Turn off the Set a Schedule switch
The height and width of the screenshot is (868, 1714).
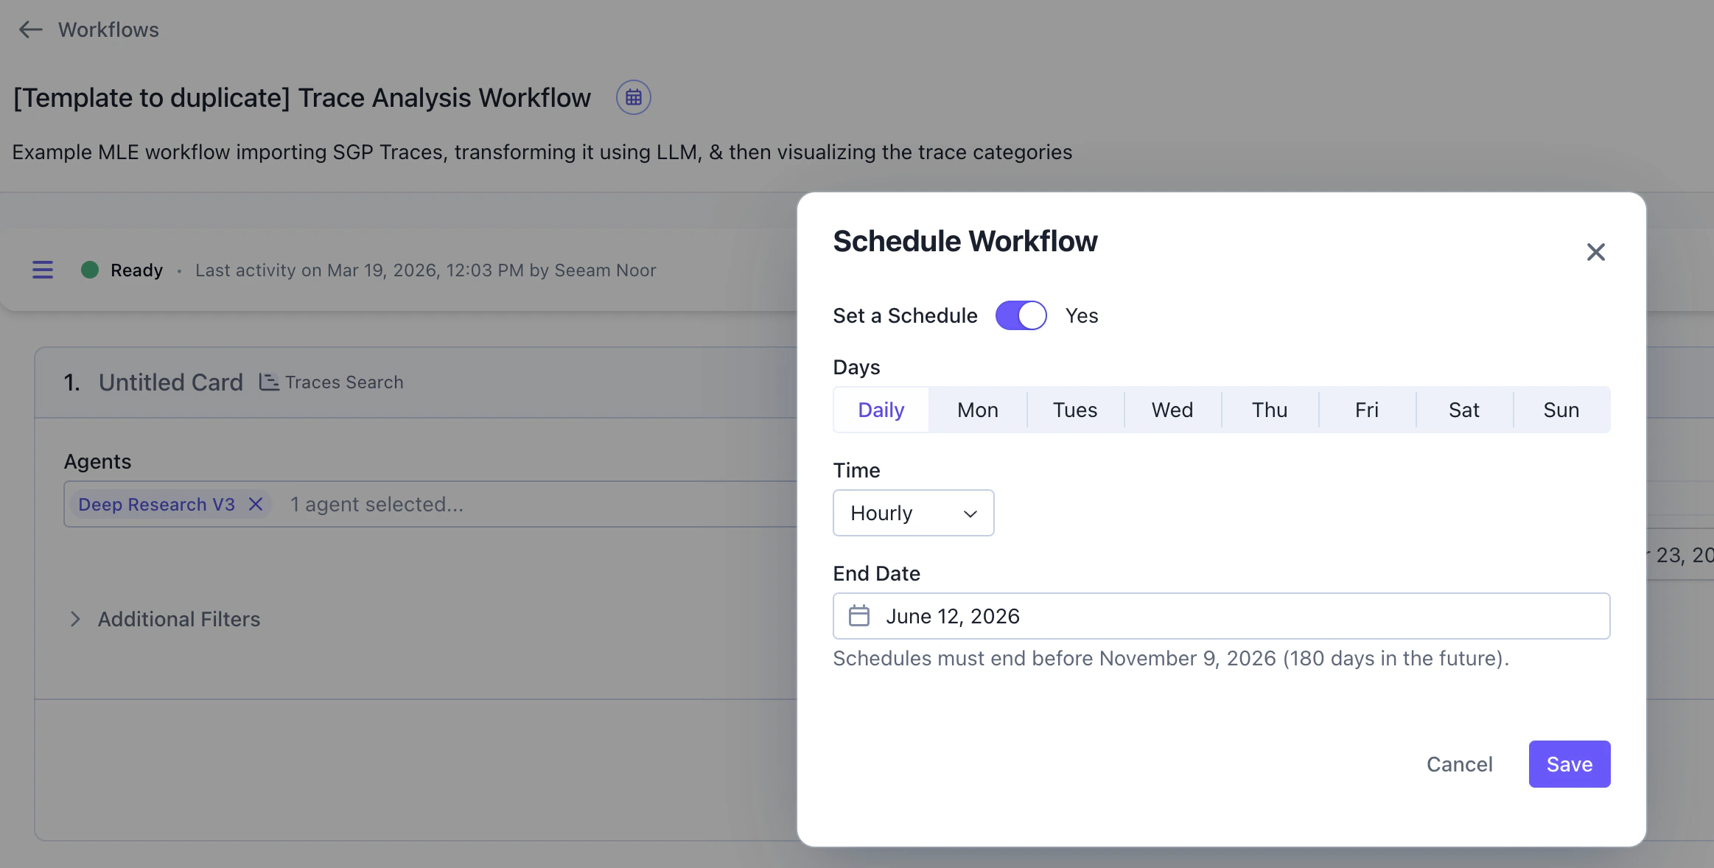[1021, 315]
